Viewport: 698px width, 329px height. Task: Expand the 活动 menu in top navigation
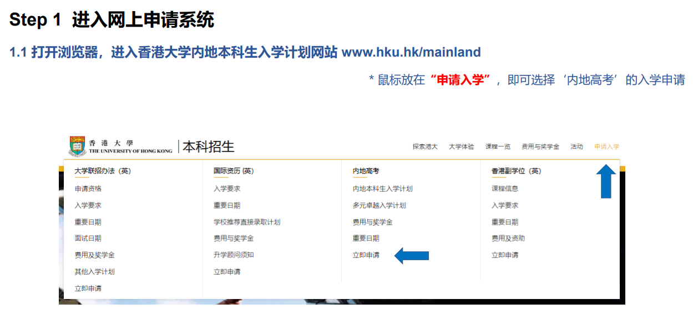coord(576,147)
